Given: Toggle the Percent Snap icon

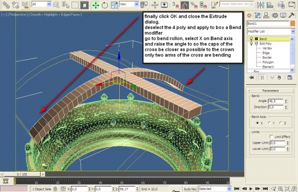Looking at the screenshot, I should (194, 5).
